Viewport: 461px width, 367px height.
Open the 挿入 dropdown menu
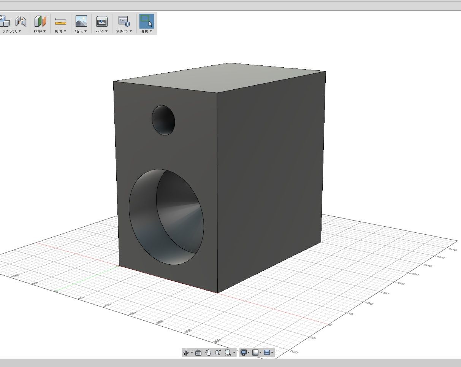pyautogui.click(x=81, y=32)
